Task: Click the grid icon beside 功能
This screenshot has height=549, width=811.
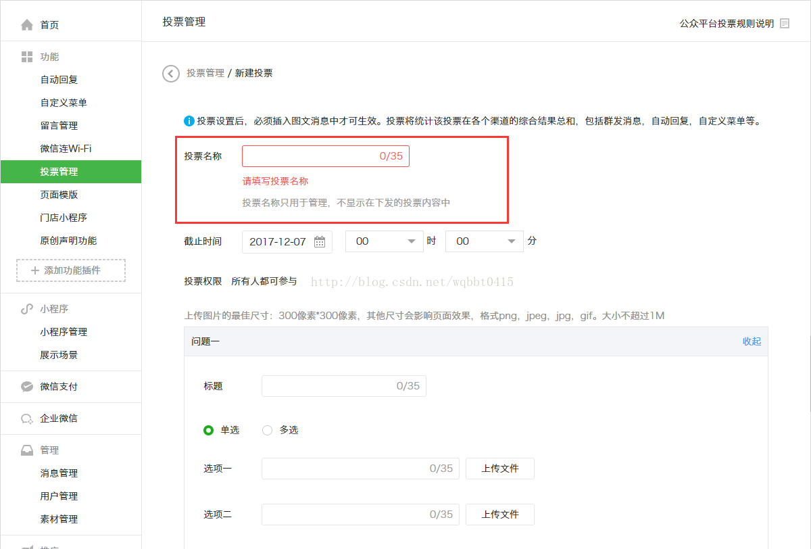Action: [x=27, y=57]
